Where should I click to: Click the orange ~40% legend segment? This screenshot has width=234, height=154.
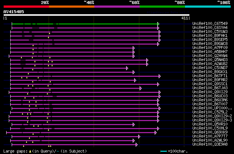point(72,7)
